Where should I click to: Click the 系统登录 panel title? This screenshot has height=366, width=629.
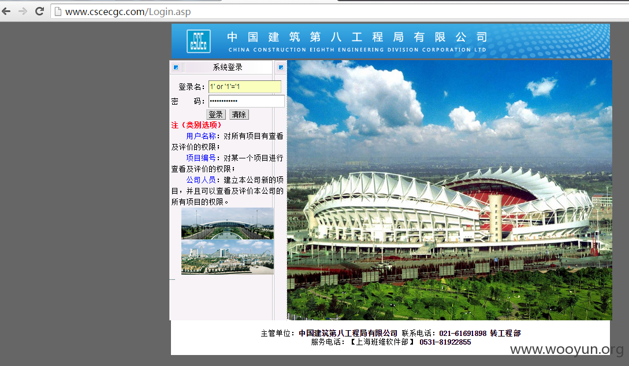228,67
